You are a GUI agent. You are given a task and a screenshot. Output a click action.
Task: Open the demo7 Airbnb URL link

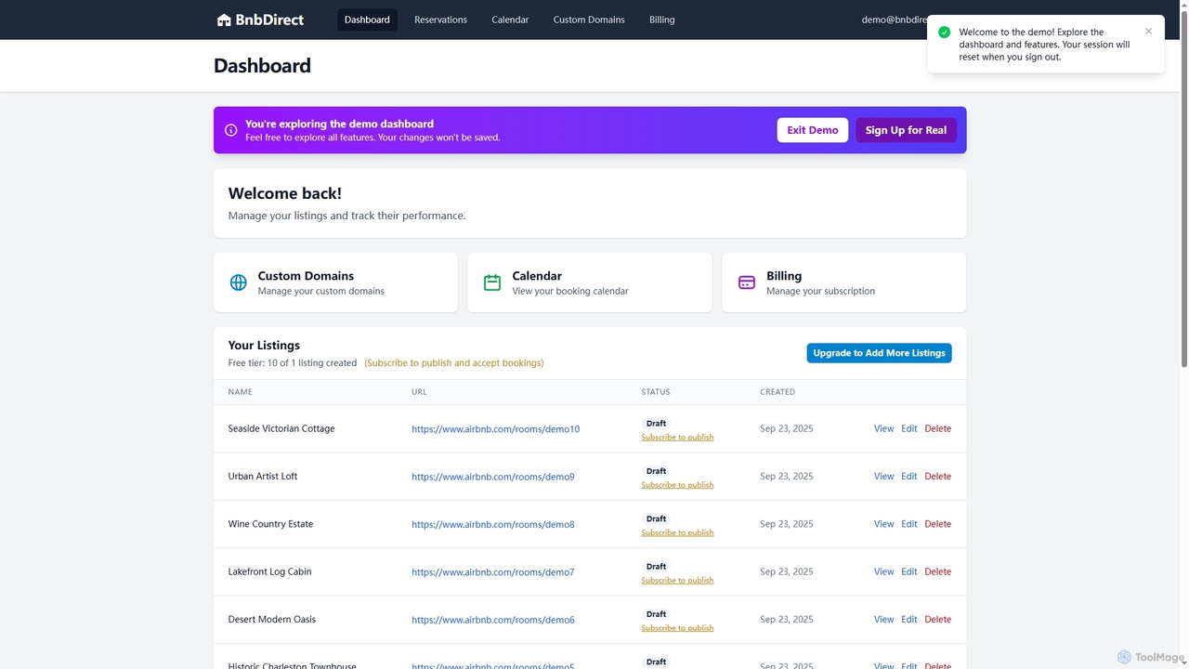[493, 572]
